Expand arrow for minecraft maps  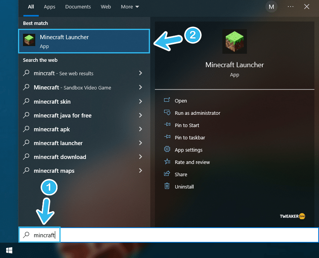coord(140,170)
